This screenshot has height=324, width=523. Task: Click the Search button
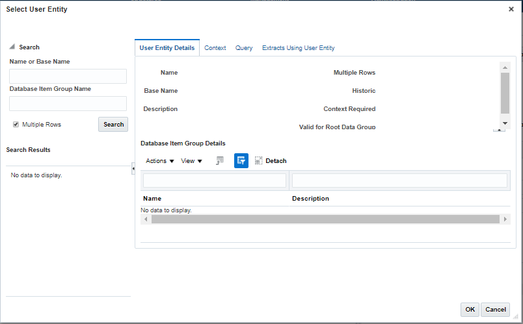[113, 125]
